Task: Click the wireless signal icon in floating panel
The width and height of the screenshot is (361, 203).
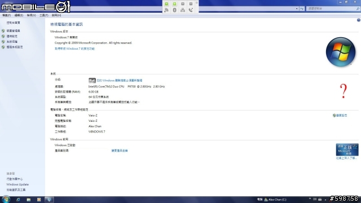Action: [166, 10]
